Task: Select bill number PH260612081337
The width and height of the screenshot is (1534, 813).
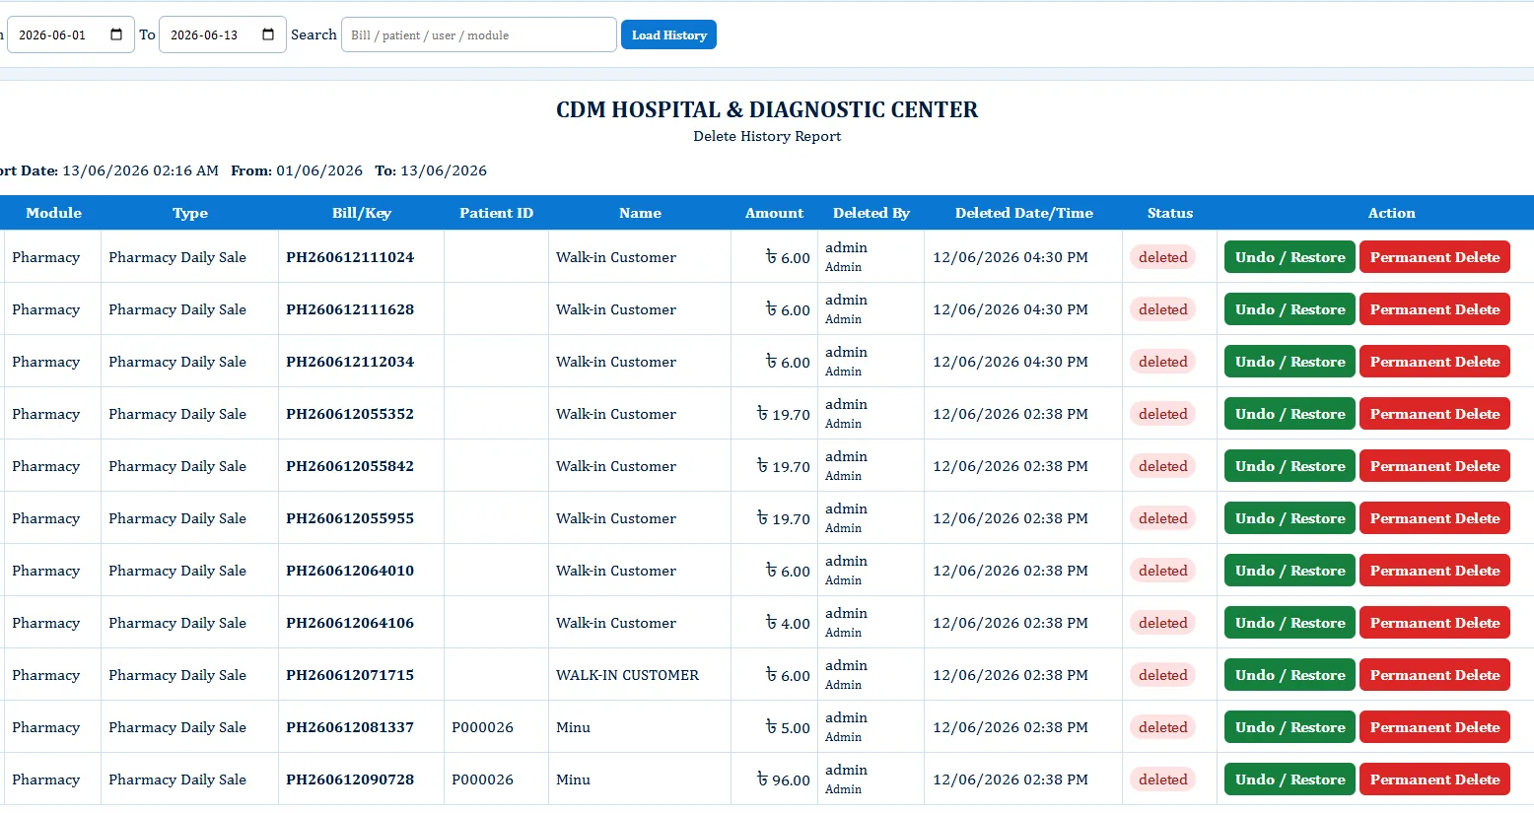Action: pyautogui.click(x=350, y=727)
